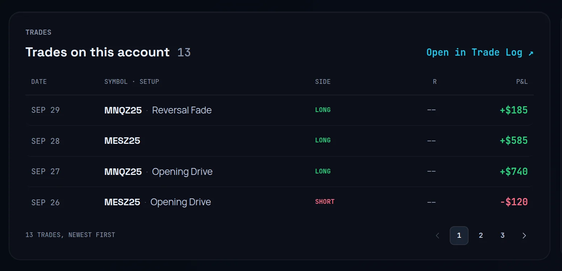Open the SEP 28 trade date cell
This screenshot has height=271, width=562.
click(x=46, y=141)
